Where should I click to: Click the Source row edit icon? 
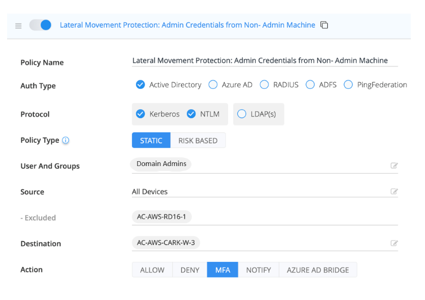[x=394, y=192]
